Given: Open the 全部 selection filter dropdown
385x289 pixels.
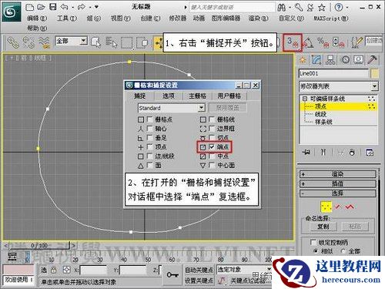Looking at the screenshot, I should (83, 41).
